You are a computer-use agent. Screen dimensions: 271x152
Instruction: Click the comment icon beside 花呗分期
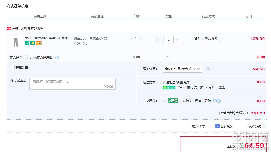coord(265,126)
